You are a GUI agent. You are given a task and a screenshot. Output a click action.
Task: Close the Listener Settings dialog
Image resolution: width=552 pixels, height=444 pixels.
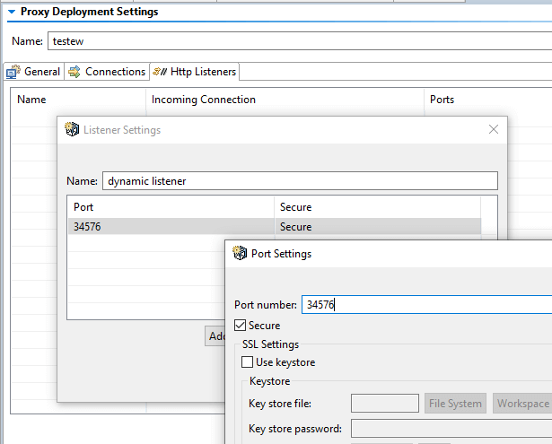[494, 129]
